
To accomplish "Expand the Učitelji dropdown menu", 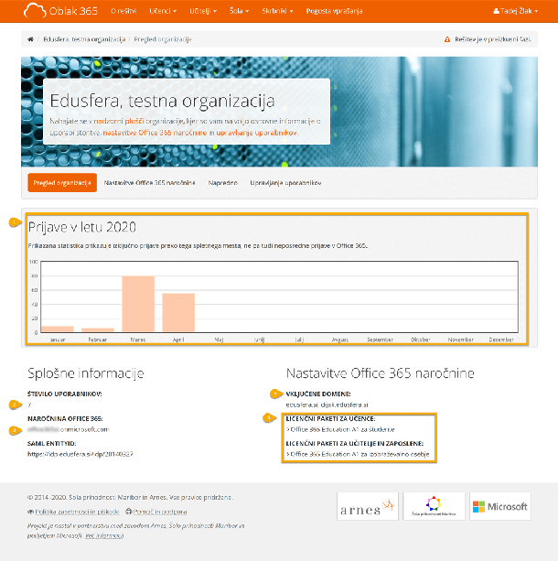I will click(202, 11).
